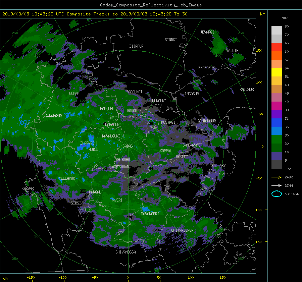Click the HAVERI city label
Image resolution: width=302 pixels, height=282 pixels.
(x=116, y=200)
